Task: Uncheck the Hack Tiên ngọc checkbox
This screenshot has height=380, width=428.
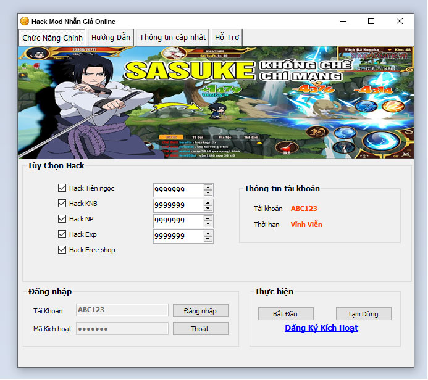Action: coord(62,188)
